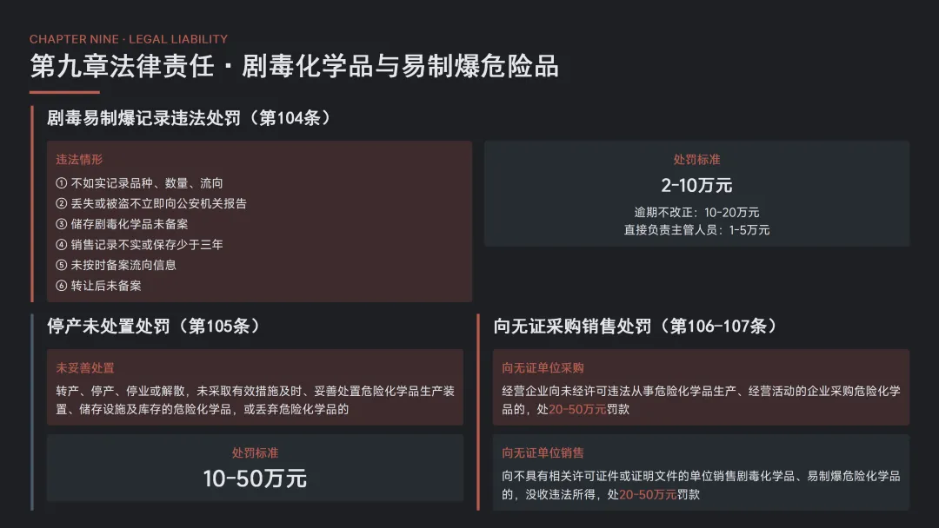Screen dimensions: 939x528
Task: Click the 逾期不改正：10-20万元 line
Action: tap(696, 212)
